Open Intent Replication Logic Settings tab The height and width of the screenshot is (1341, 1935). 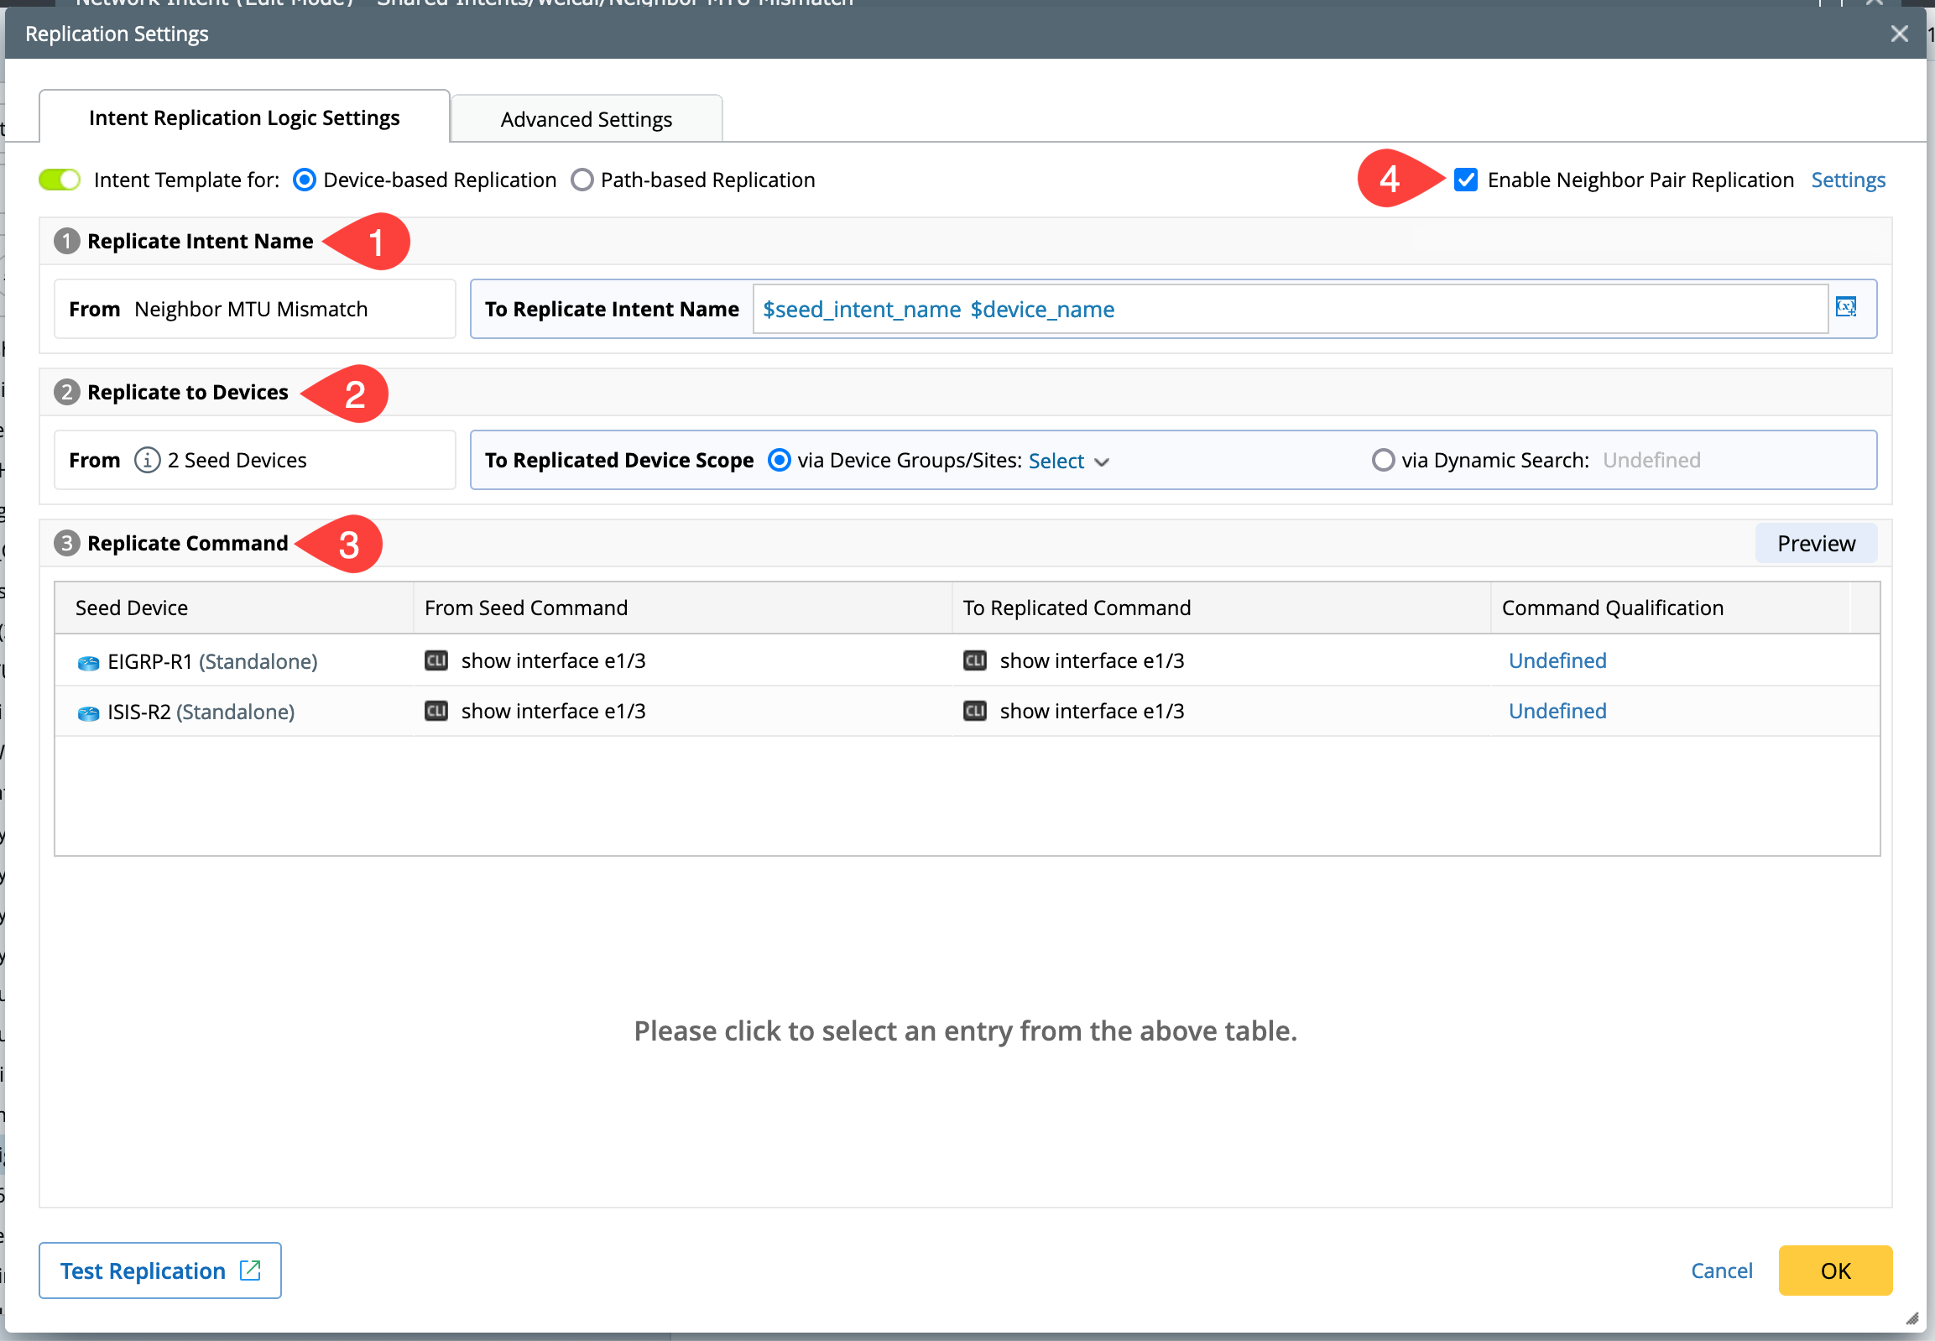point(243,117)
